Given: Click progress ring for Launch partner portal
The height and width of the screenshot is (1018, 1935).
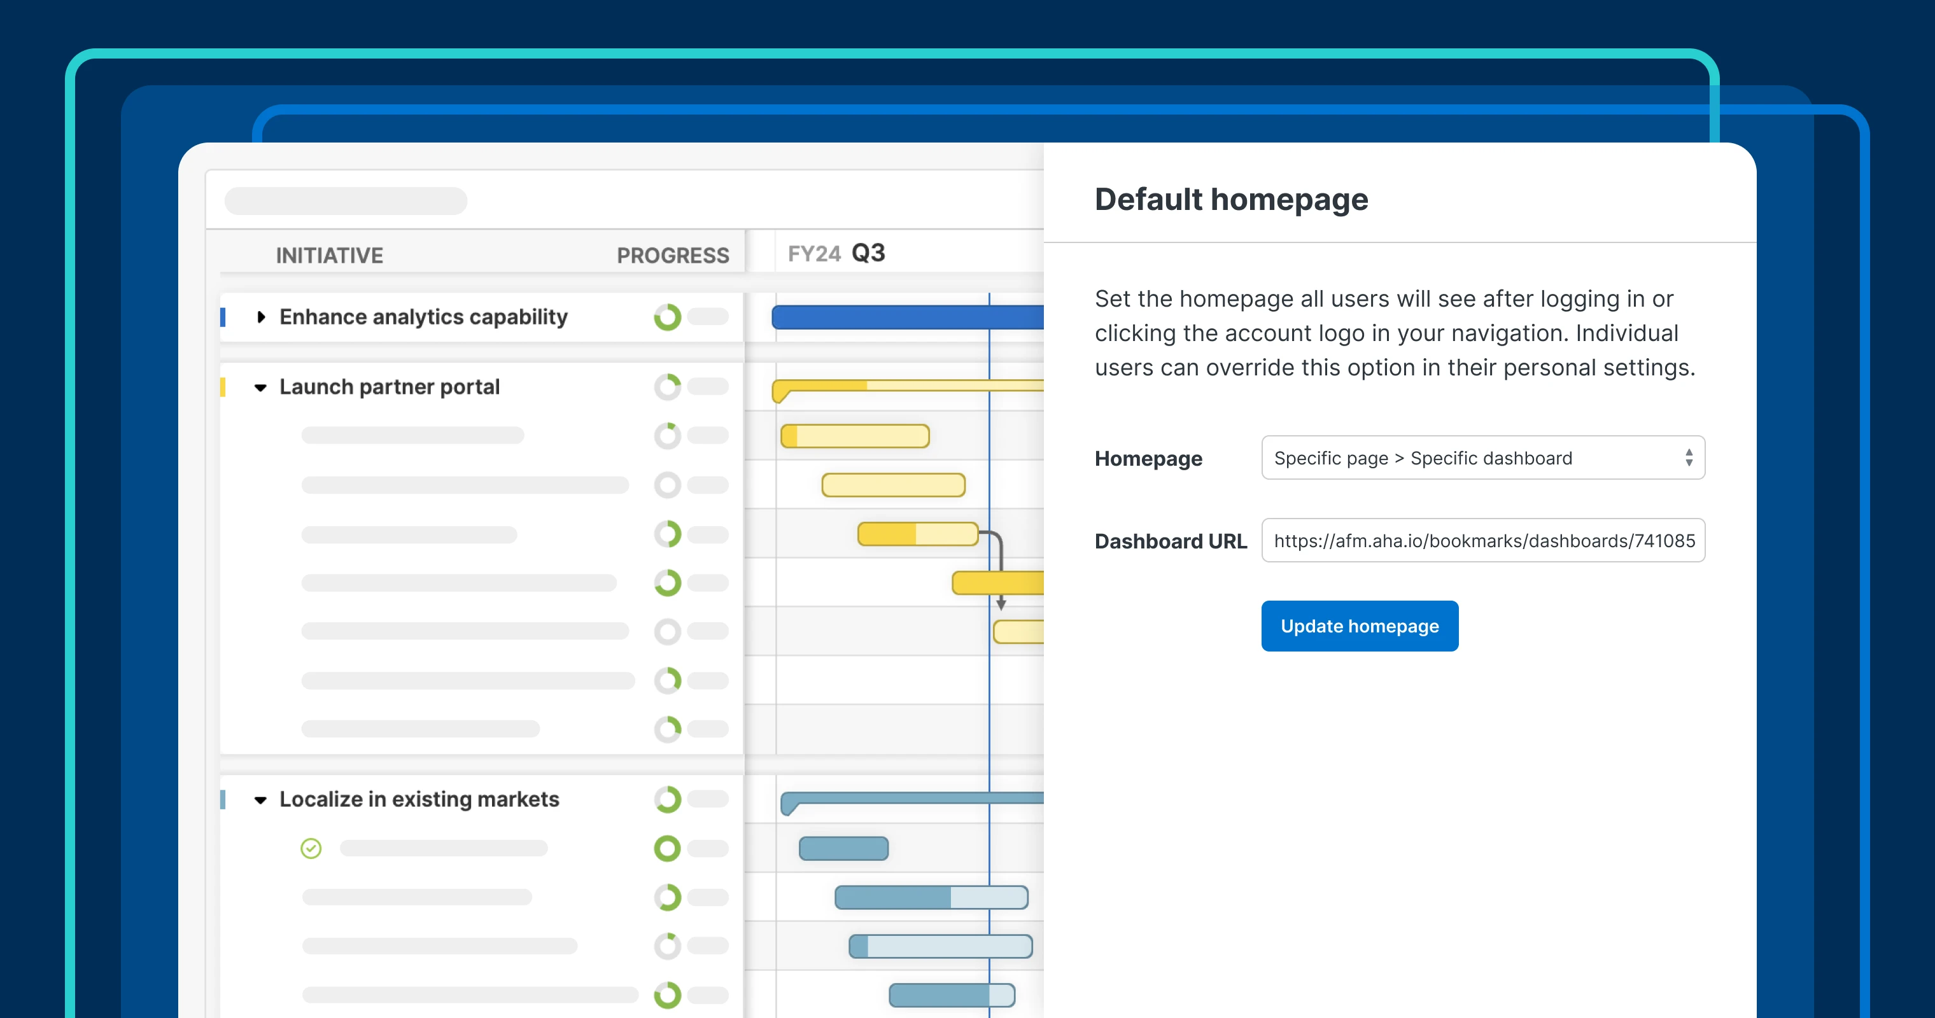Looking at the screenshot, I should [x=667, y=387].
